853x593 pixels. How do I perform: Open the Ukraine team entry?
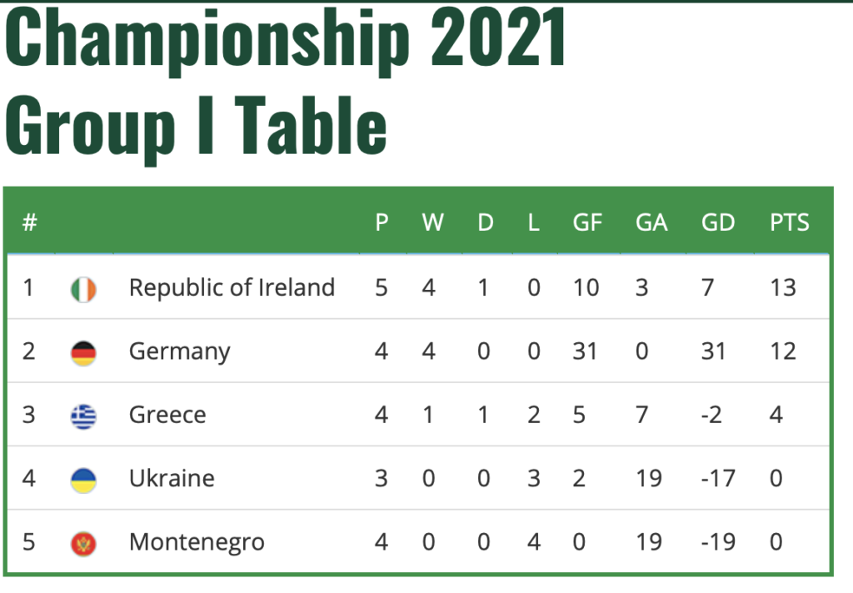[172, 478]
